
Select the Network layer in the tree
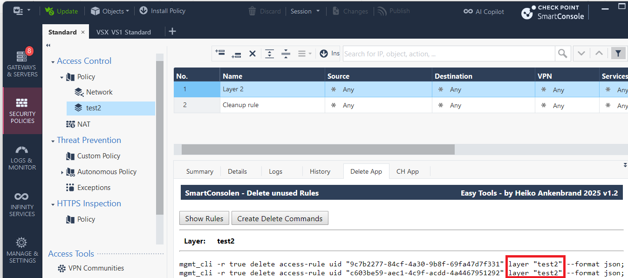tap(99, 92)
